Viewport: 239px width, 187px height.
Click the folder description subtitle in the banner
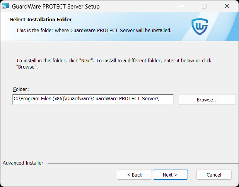(94, 30)
